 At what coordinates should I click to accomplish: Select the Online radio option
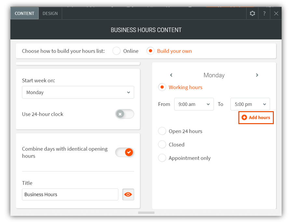point(117,51)
